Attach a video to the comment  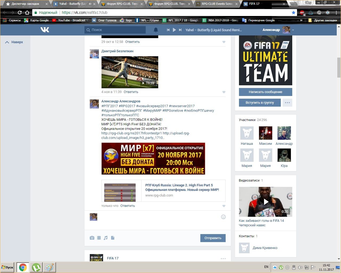coord(99,238)
